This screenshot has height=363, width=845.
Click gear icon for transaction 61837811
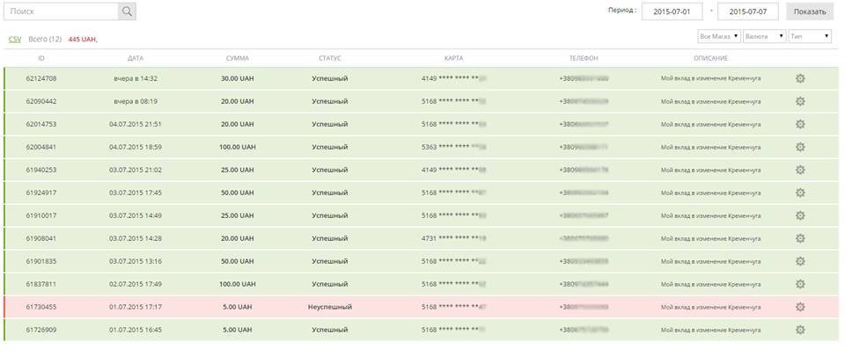800,284
